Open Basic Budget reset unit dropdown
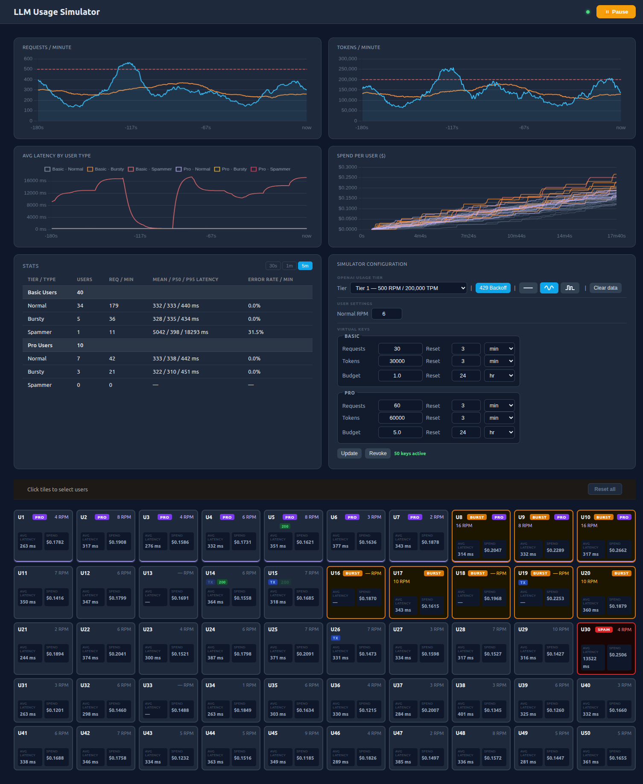The width and height of the screenshot is (643, 784). 499,376
